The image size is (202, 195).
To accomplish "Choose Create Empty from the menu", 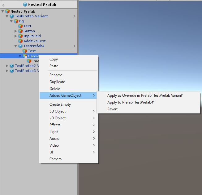I will pos(69,104).
